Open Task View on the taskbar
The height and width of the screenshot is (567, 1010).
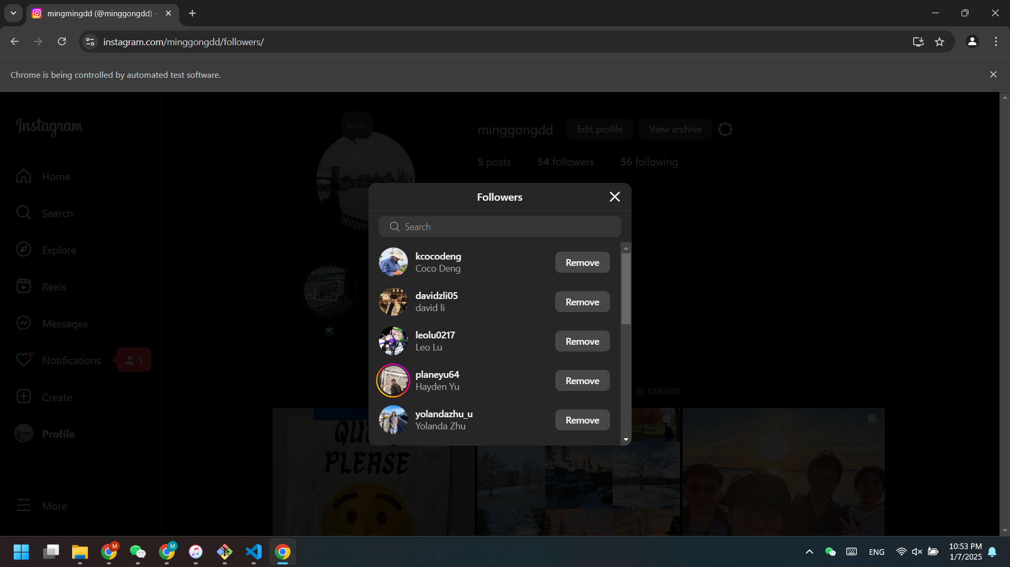point(51,552)
